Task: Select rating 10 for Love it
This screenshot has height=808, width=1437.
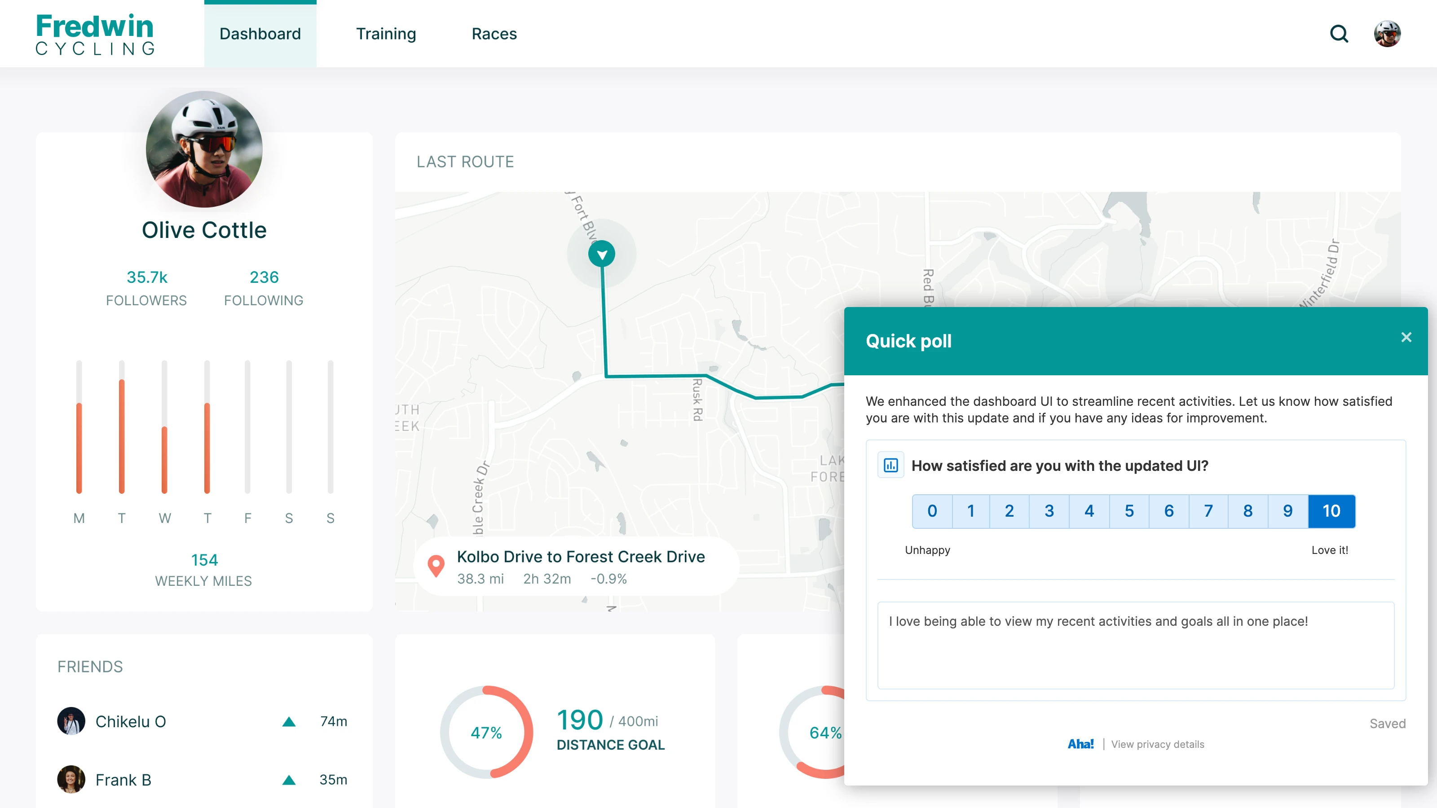Action: click(x=1331, y=511)
